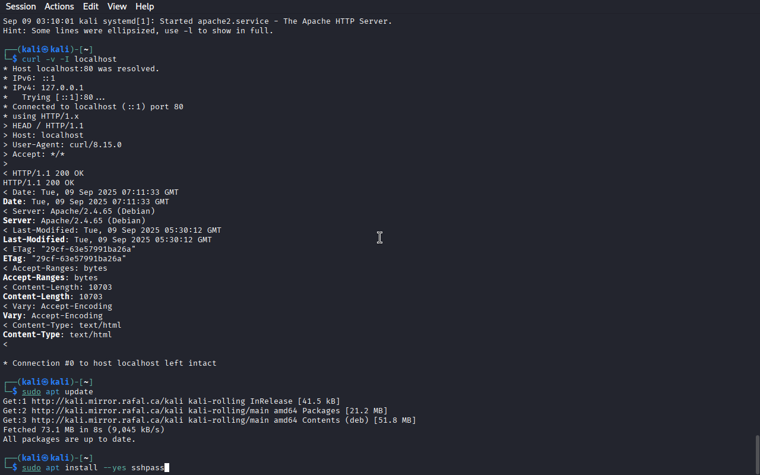Click the terminal's vertical scrollbar thumb
Screen dimensions: 760x475
click(757, 454)
